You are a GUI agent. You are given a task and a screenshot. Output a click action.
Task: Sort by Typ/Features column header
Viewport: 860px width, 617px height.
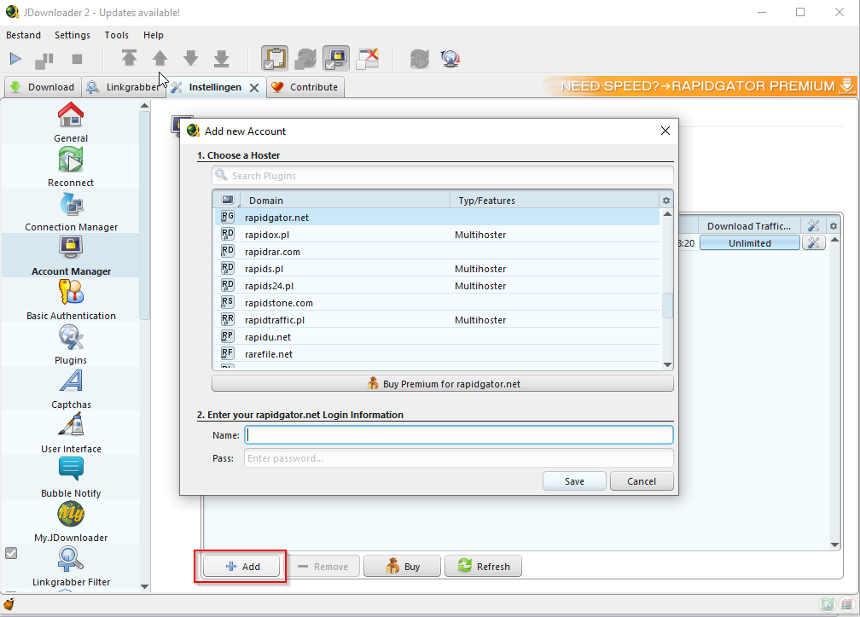click(555, 201)
